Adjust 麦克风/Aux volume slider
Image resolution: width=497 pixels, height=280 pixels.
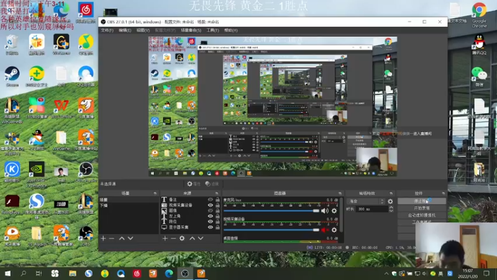coord(271,211)
